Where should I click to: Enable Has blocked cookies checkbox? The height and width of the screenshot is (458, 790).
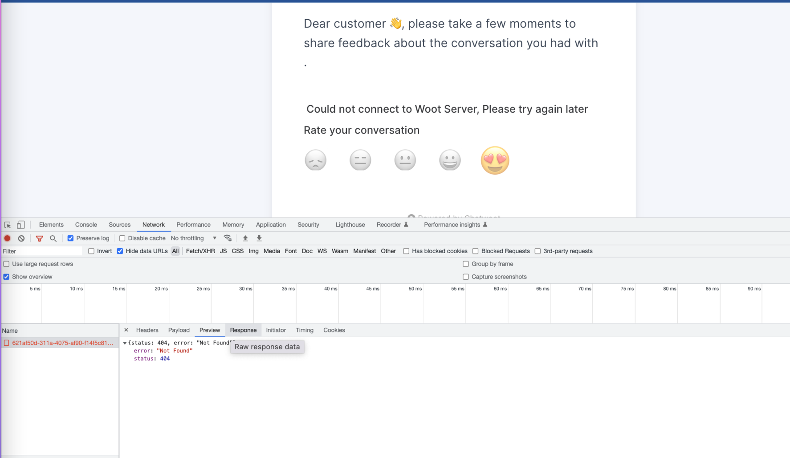[406, 251]
